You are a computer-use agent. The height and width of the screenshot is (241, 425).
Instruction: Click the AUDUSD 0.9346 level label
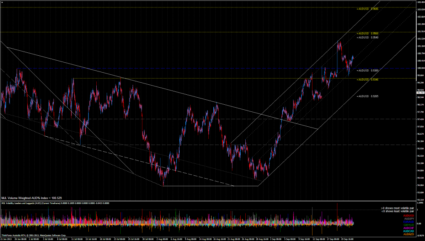[368, 80]
